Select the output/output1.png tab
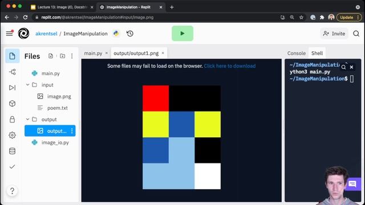The height and width of the screenshot is (205, 365). point(136,53)
